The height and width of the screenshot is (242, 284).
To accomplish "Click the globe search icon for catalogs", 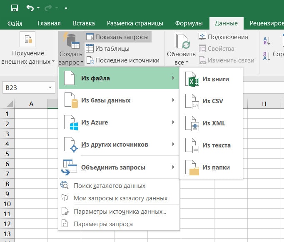I will (64, 185).
